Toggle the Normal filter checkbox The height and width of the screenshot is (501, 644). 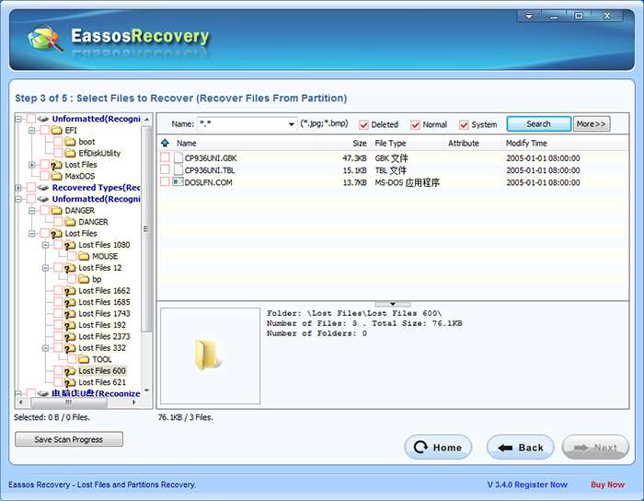(x=415, y=124)
